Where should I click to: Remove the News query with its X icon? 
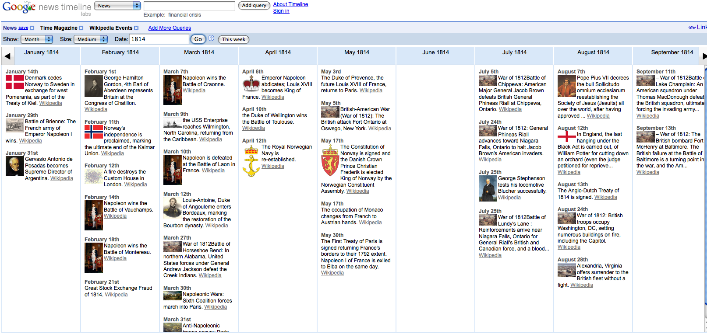[x=32, y=28]
